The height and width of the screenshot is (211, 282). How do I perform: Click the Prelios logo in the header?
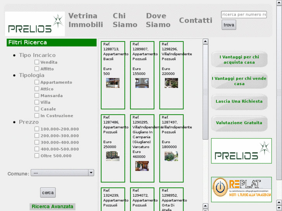tap(35, 24)
